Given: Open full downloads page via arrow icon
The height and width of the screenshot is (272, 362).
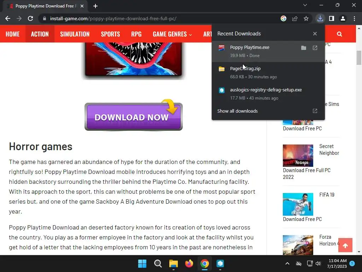Looking at the screenshot, I should (x=315, y=111).
